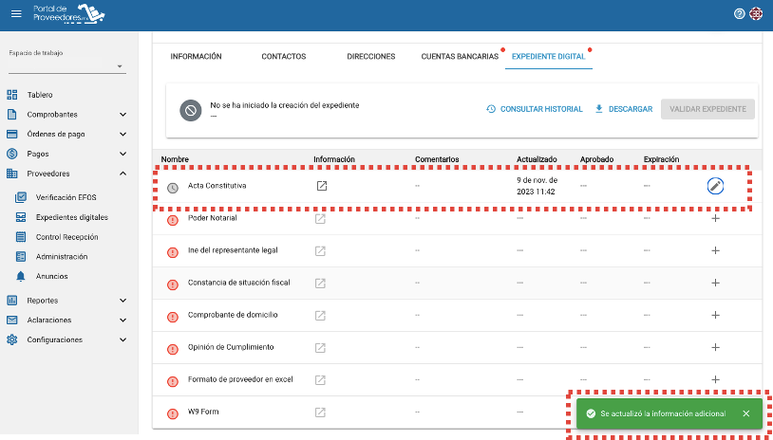Click the Anuncios bell icon
This screenshot has width=773, height=440.
click(x=21, y=276)
